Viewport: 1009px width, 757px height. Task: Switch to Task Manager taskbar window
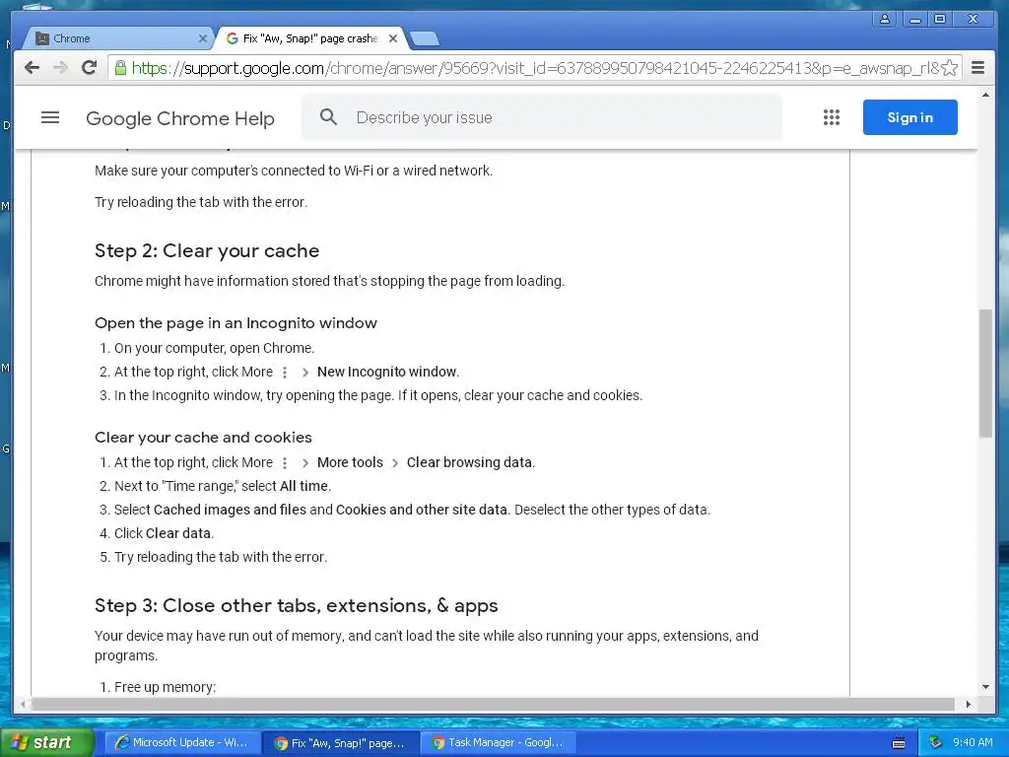click(498, 742)
